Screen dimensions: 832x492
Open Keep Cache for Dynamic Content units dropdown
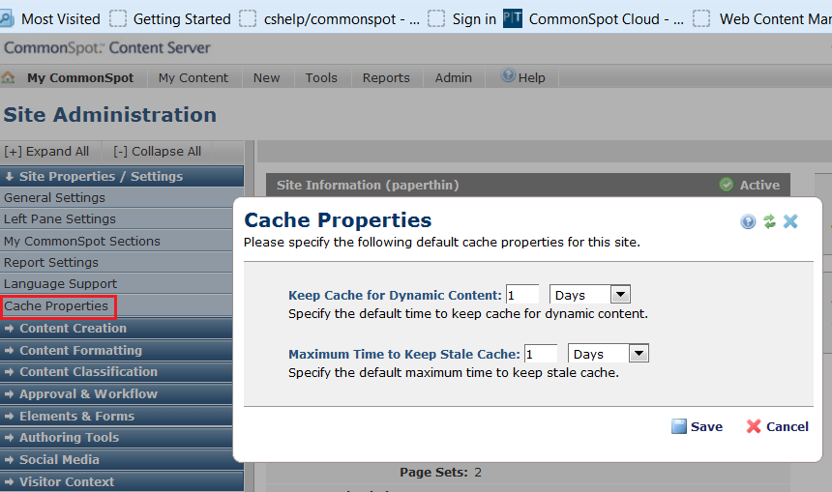(620, 294)
